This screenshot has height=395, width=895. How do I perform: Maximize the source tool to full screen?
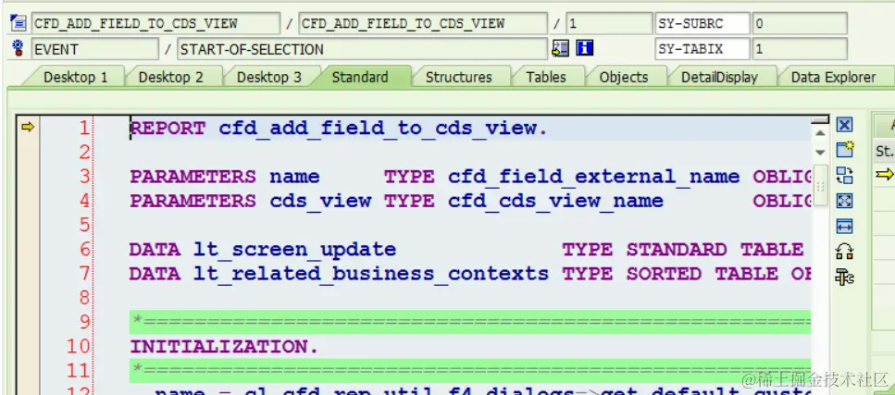[x=844, y=201]
